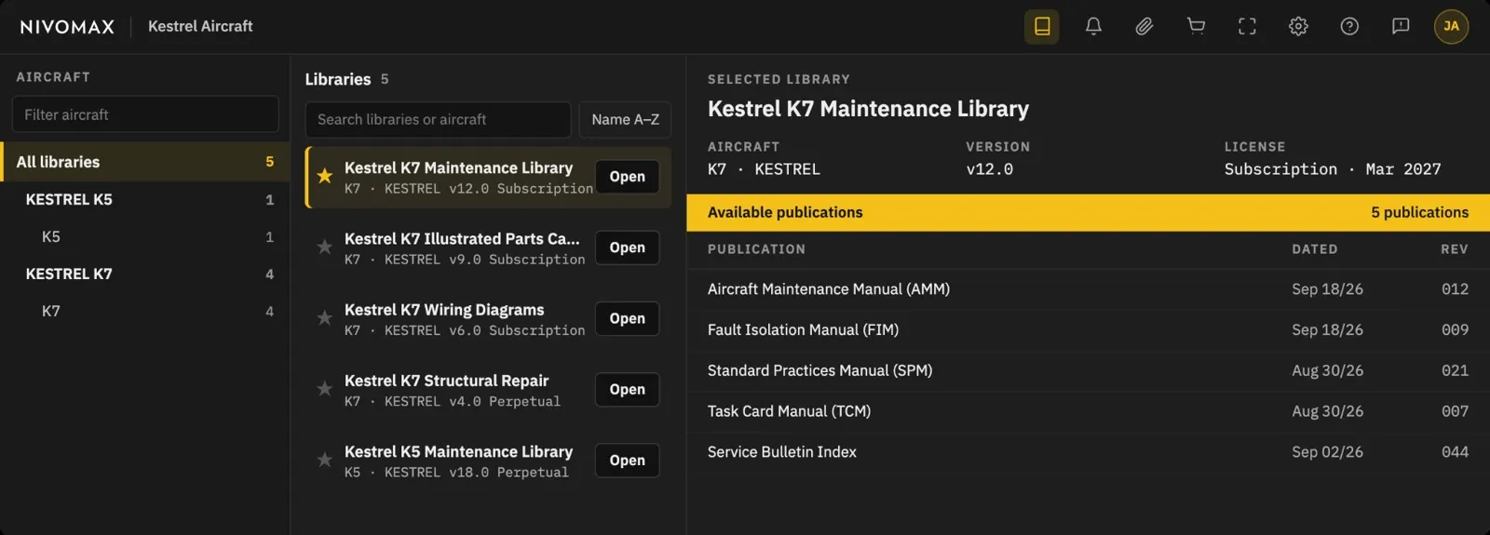Select K7 model in aircraft tree
Image resolution: width=1490 pixels, height=535 pixels.
pos(145,311)
